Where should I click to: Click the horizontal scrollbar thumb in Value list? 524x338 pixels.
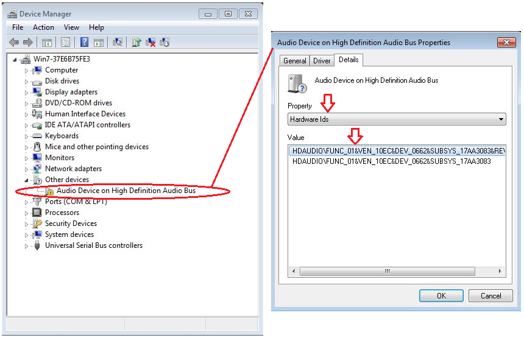coord(388,271)
